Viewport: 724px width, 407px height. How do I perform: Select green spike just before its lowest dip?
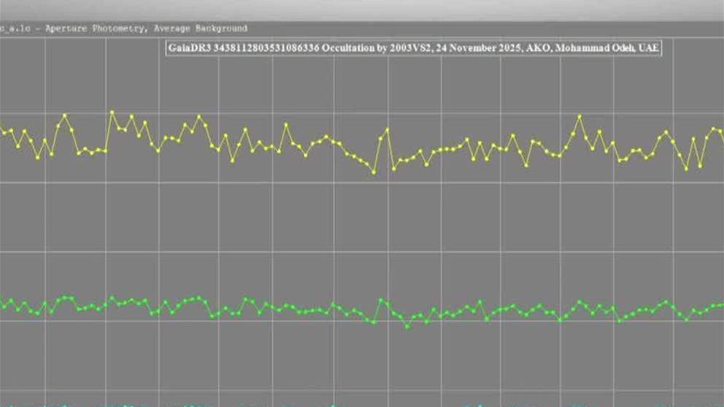(x=381, y=300)
